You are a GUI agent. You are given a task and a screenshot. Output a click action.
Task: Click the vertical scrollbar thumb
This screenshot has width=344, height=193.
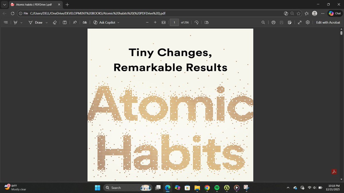coord(341,33)
